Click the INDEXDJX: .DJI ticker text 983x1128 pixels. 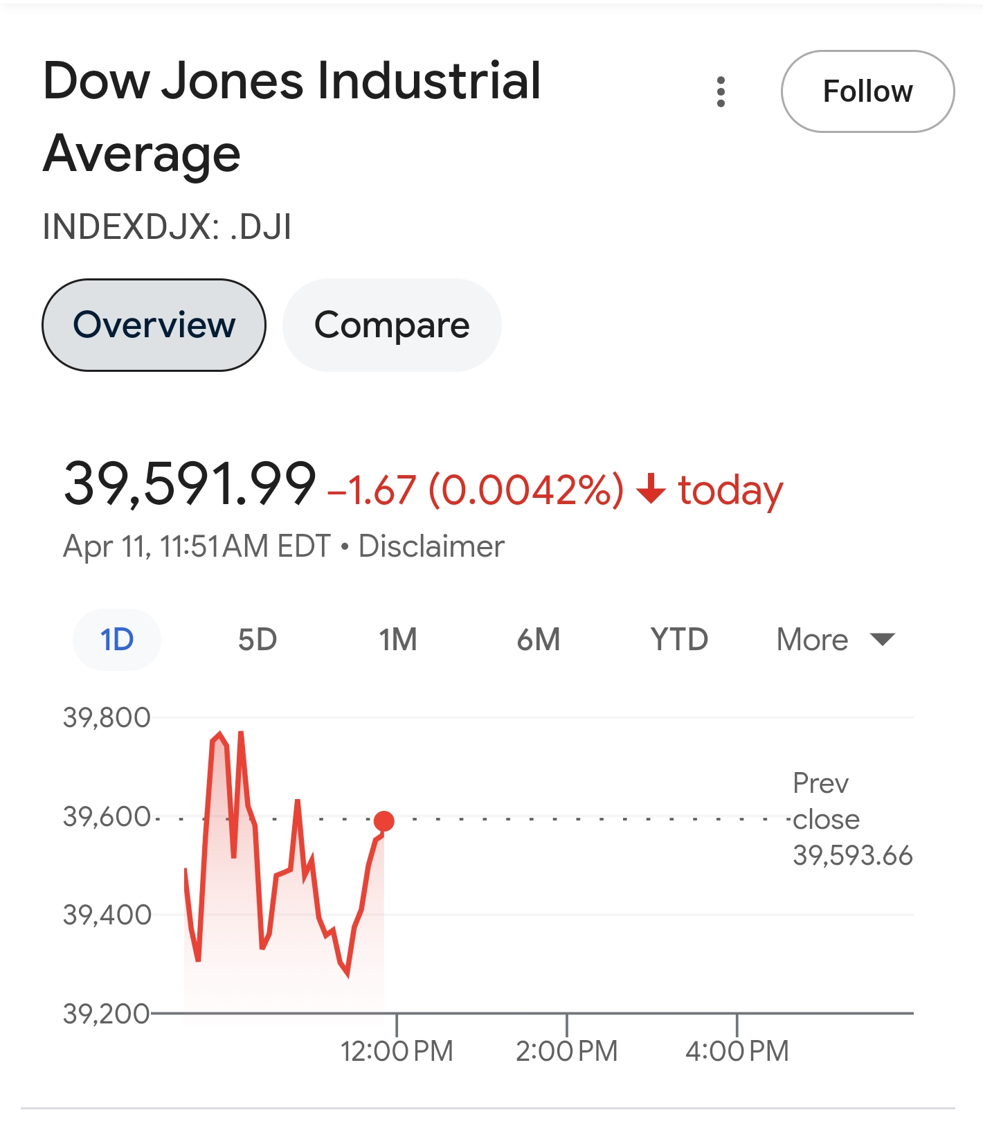(167, 226)
